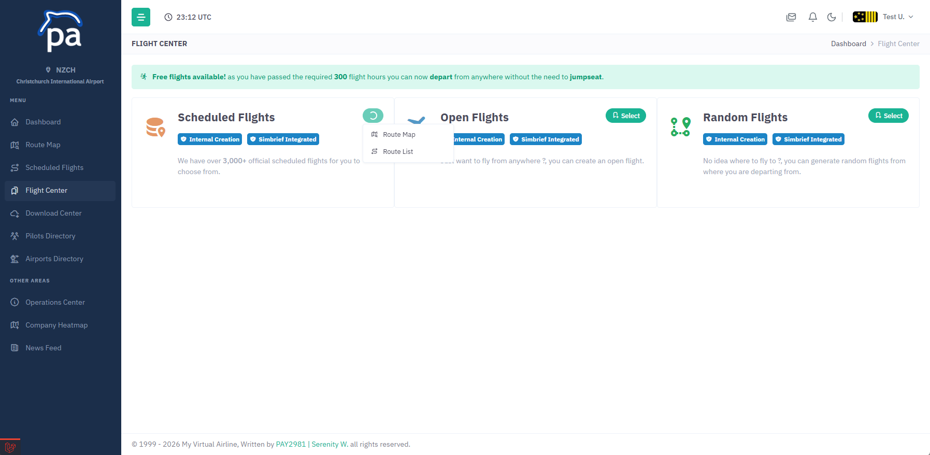
Task: Click the Dashboard home icon in sidebar
Action: pyautogui.click(x=15, y=122)
